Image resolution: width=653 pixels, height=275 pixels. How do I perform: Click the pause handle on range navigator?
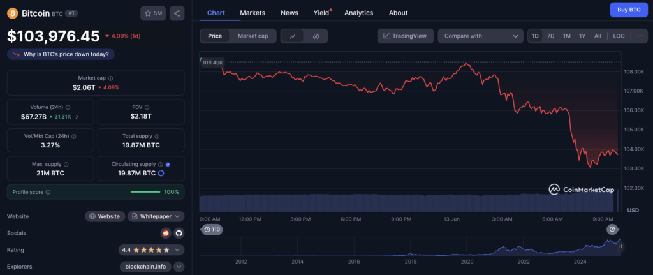point(620,246)
